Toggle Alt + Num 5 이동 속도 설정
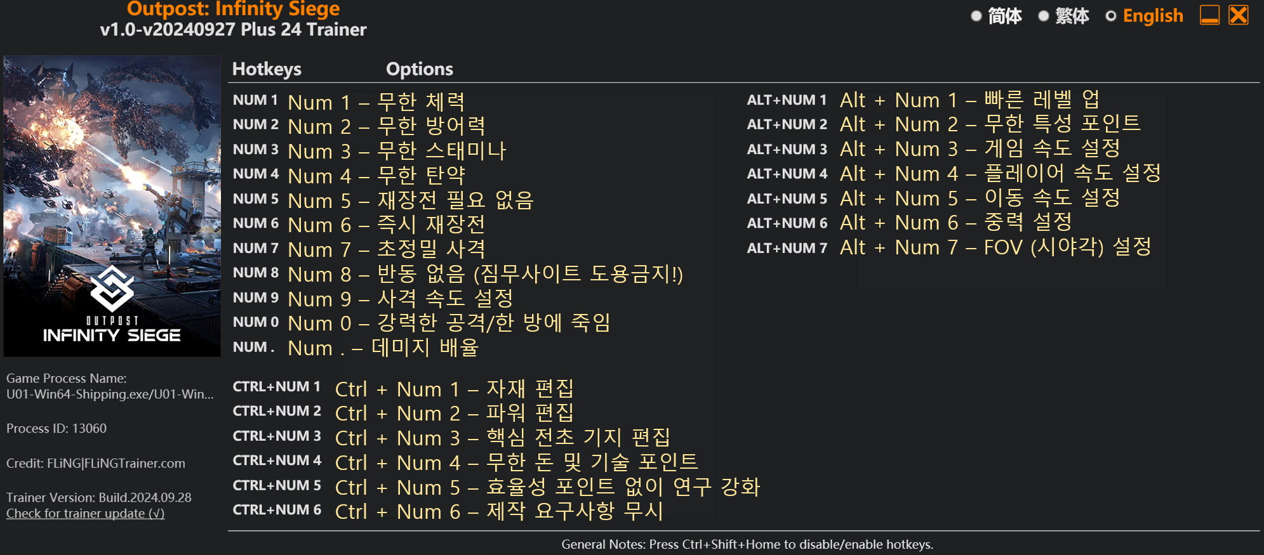1264x555 pixels. (980, 198)
